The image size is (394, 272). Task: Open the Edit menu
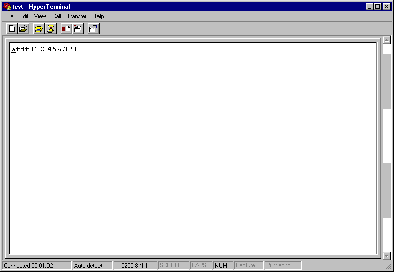[24, 16]
